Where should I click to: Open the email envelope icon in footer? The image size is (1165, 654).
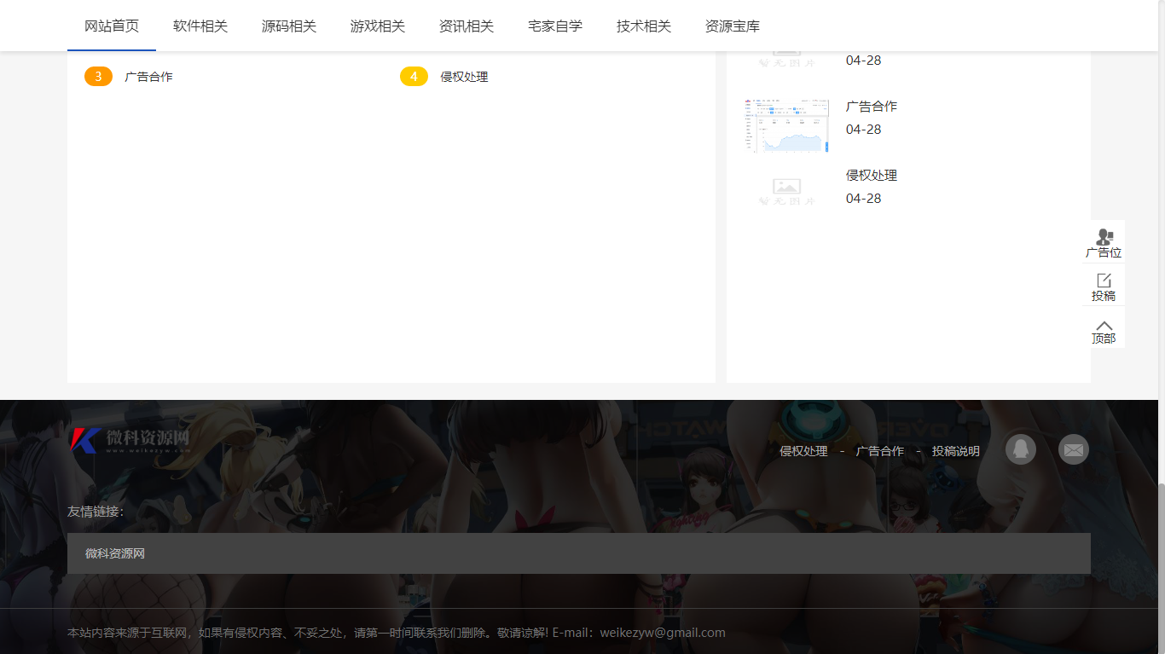point(1073,449)
